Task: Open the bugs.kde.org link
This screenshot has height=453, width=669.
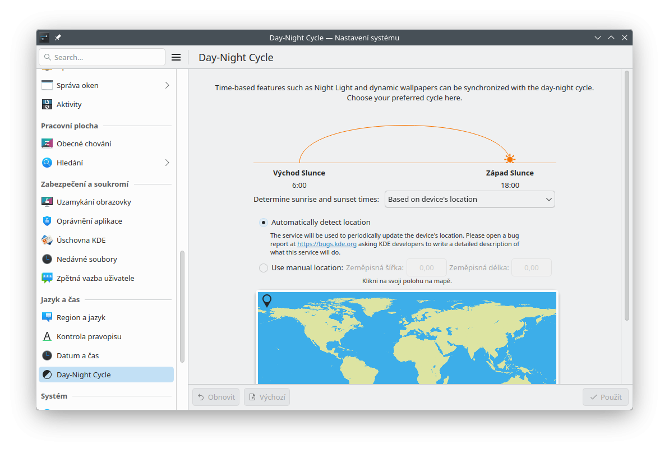Action: pyautogui.click(x=326, y=244)
